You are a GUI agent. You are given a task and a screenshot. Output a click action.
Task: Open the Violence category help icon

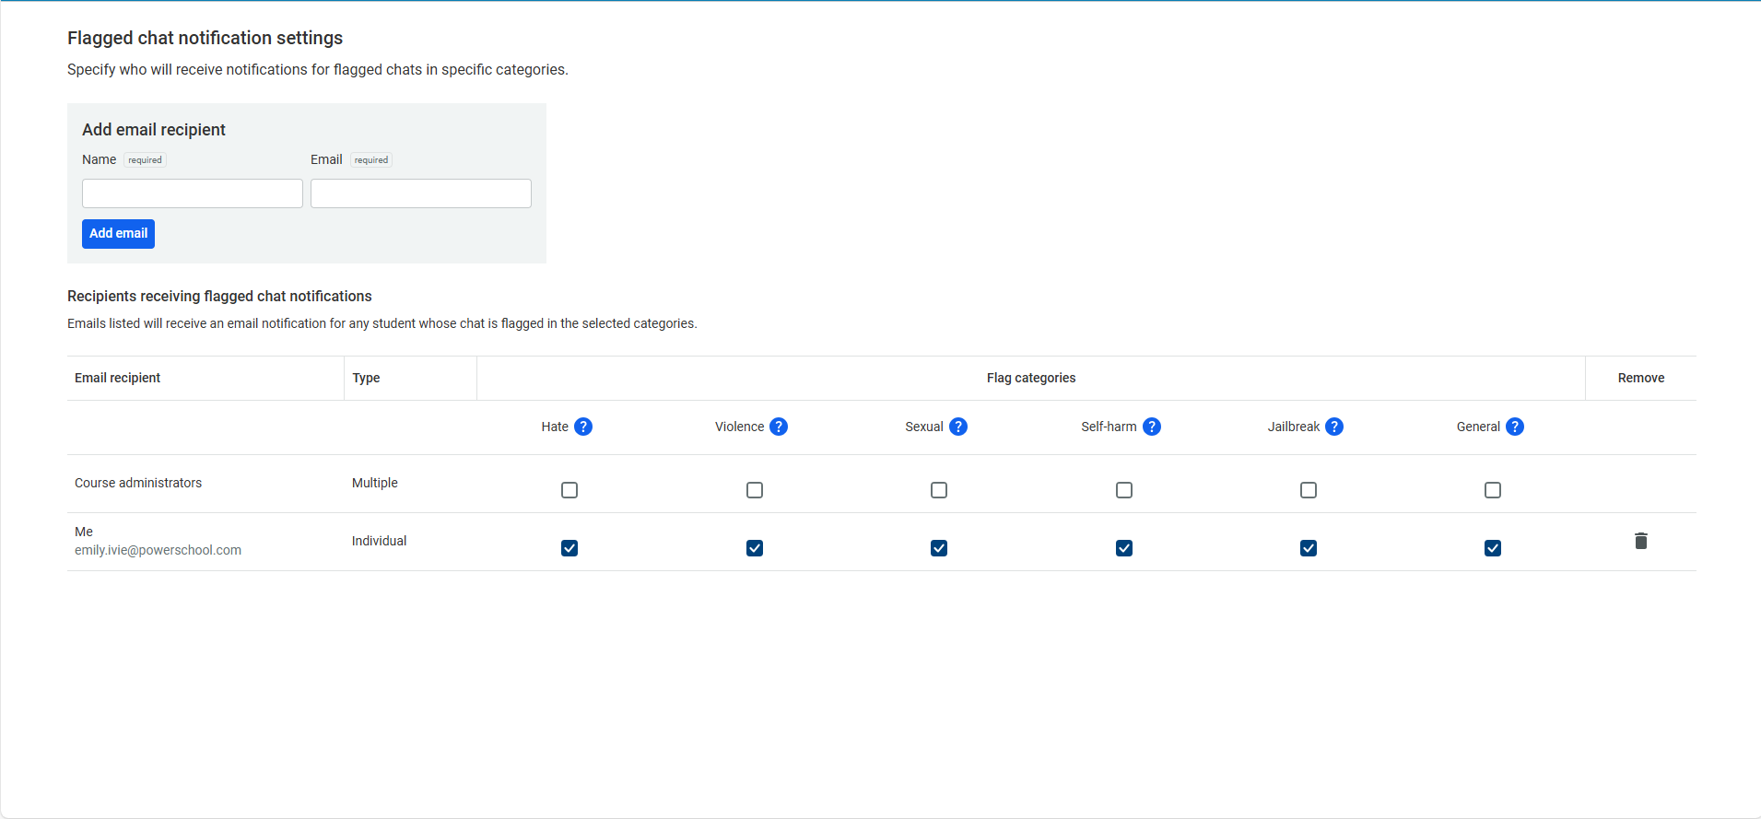(779, 427)
